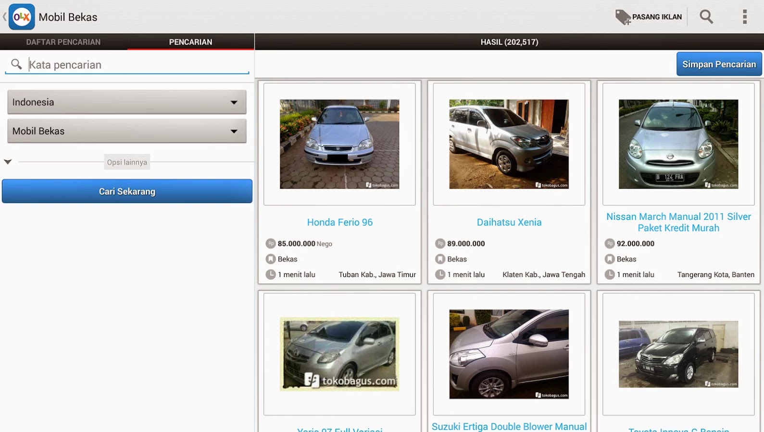The width and height of the screenshot is (764, 432).
Task: Click the Rp icon on Daihatsu Xenia
Action: point(440,243)
